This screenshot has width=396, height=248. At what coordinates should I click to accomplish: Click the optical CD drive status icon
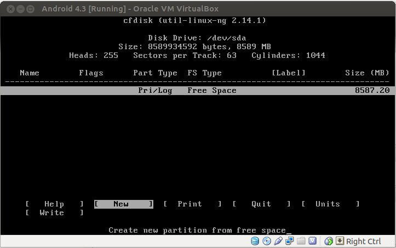(267, 241)
